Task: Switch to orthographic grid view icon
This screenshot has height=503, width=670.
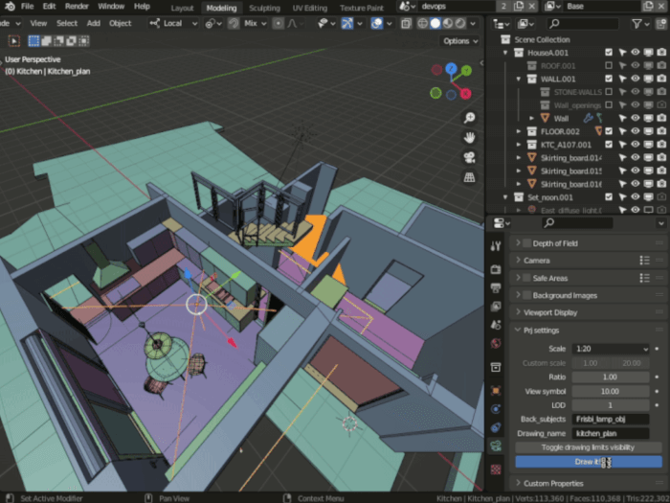Action: 469,177
